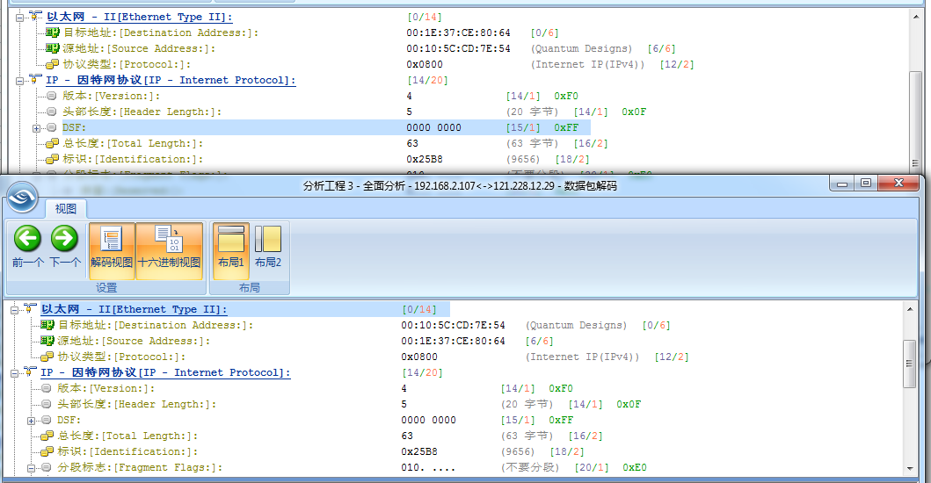Image resolution: width=931 pixels, height=483 pixels.
Task: Toggle the decode view (解码视图) button
Action: [111, 250]
